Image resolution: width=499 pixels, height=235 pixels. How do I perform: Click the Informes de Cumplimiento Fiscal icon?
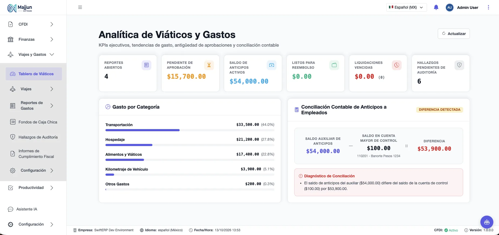pos(13,154)
